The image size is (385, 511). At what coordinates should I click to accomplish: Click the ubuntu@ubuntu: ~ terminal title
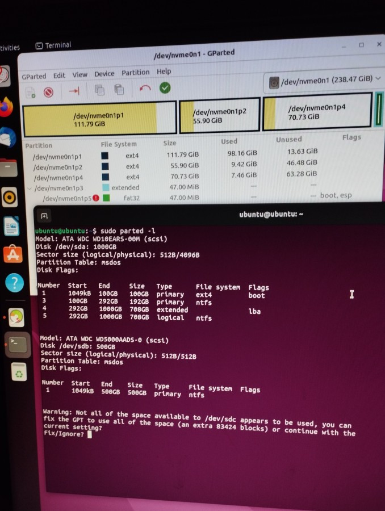(x=271, y=215)
